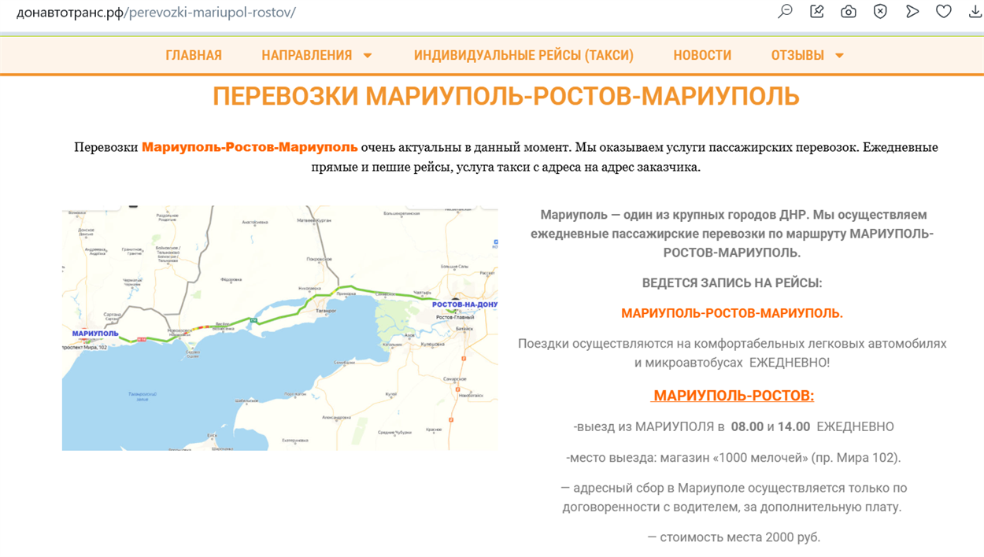Viewport: 984px width, 557px height.
Task: Select the НОВОСТИ menu item
Action: pos(701,55)
